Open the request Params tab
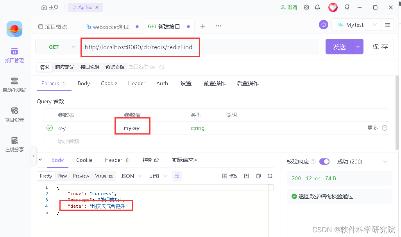 click(x=54, y=83)
